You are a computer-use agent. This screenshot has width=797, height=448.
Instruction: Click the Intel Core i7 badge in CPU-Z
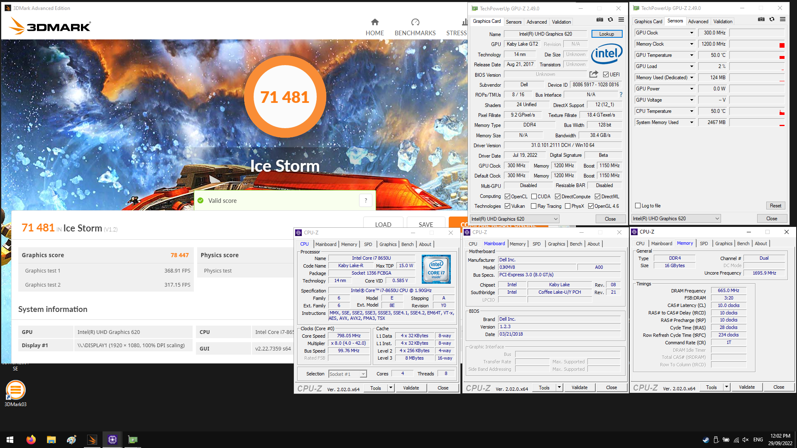click(x=436, y=269)
